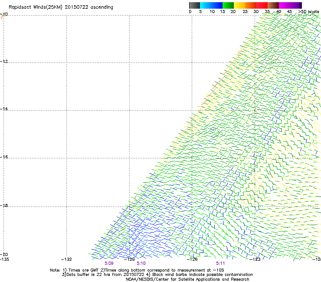Click the longitude label '-129'

click(129, 259)
